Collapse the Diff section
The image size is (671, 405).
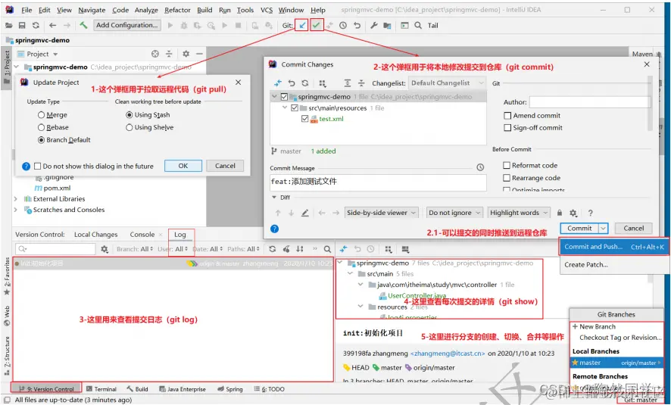(274, 197)
